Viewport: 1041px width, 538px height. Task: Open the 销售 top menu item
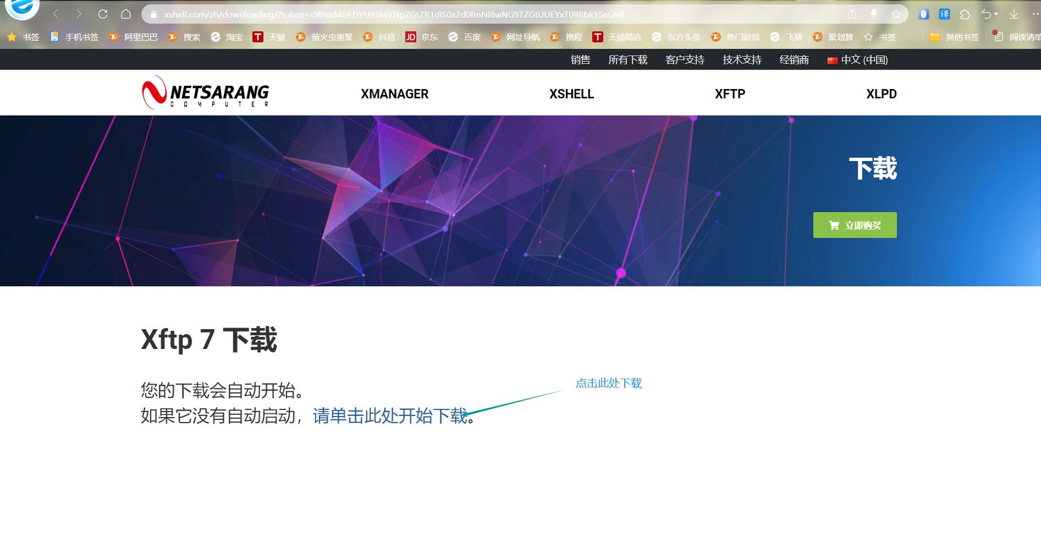[580, 60]
